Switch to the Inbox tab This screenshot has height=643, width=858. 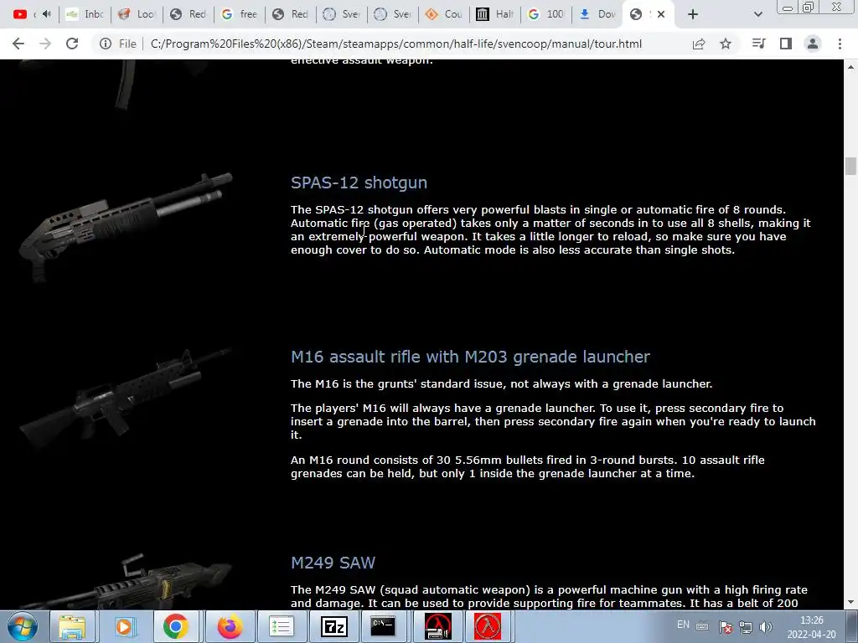(85, 14)
